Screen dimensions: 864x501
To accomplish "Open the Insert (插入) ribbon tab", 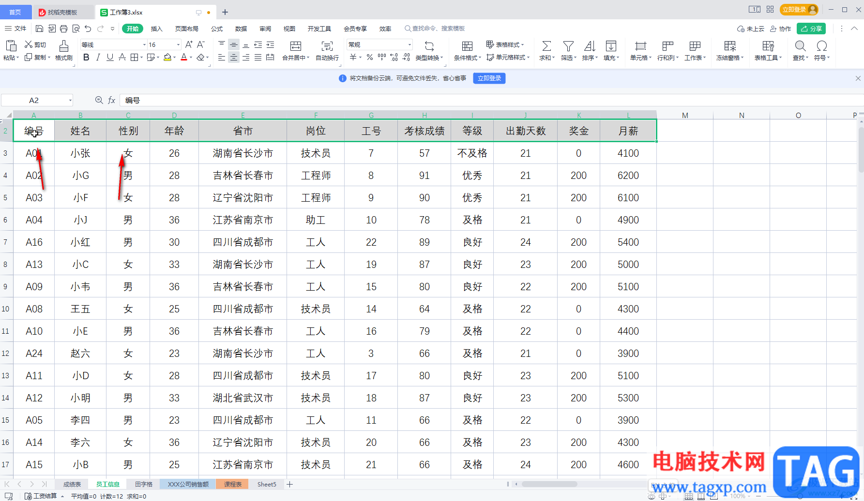I will (156, 29).
